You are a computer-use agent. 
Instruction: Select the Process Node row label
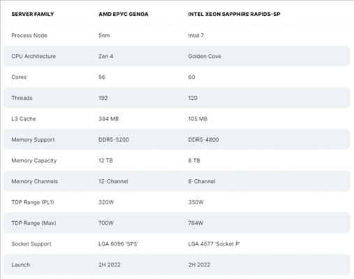pos(29,36)
